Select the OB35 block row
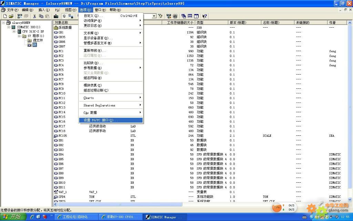The height and width of the screenshot is (221, 353). click(x=200, y=37)
